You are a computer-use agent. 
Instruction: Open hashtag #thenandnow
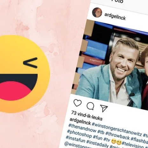click(82, 128)
